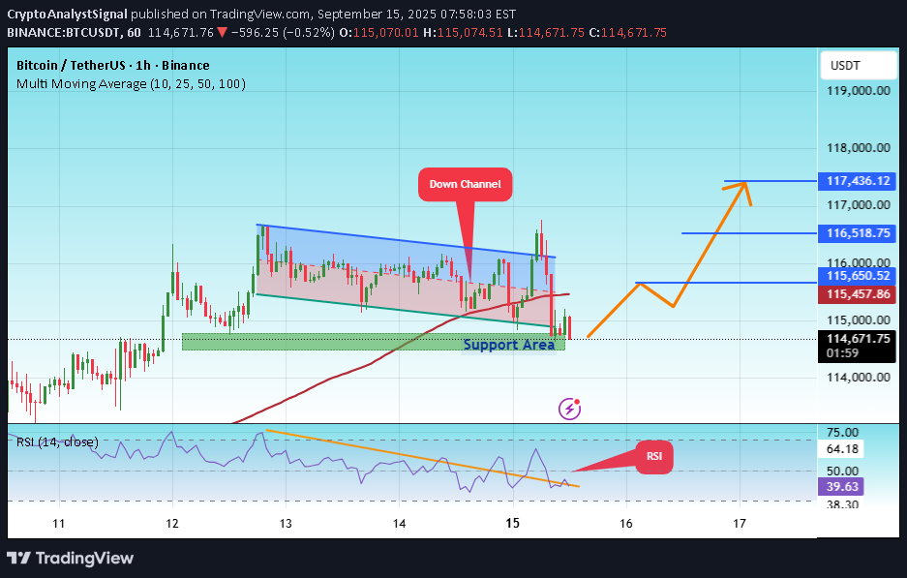The width and height of the screenshot is (907, 578).
Task: Click the 114,000.00 price axis label
Action: pos(858,378)
